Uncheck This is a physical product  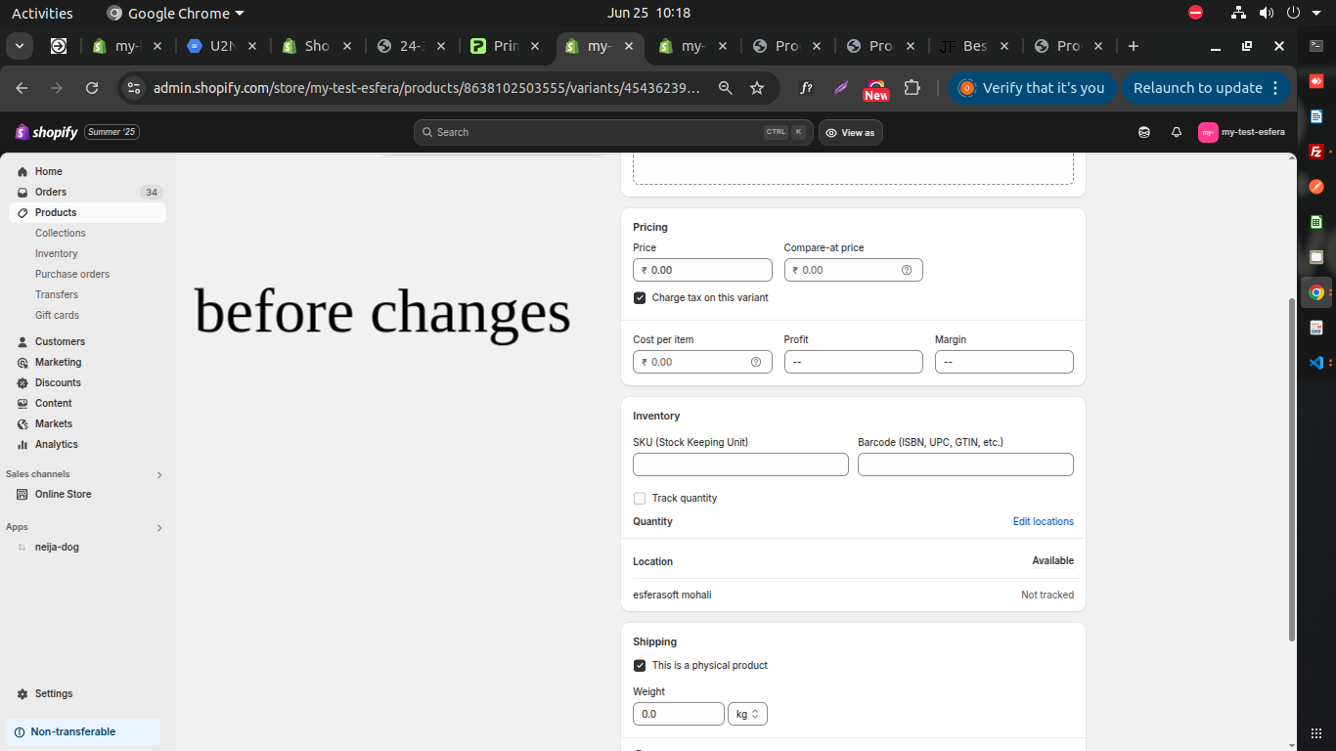pos(640,665)
